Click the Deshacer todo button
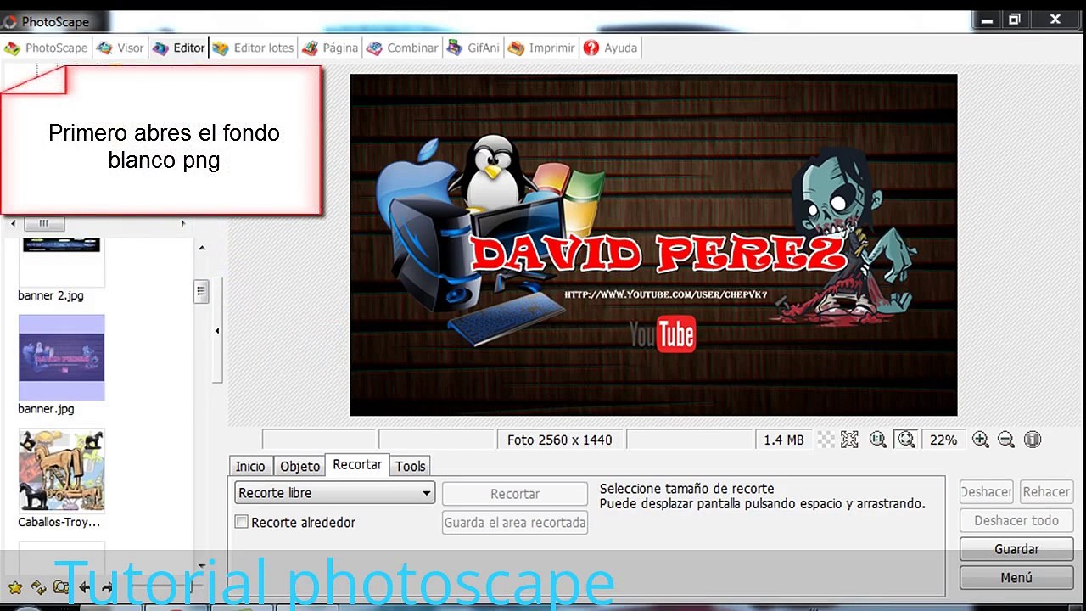Viewport: 1086px width, 611px height. point(1016,520)
